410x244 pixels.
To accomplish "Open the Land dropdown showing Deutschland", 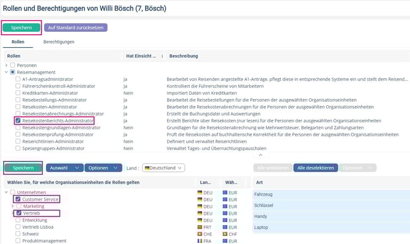I will (x=163, y=168).
